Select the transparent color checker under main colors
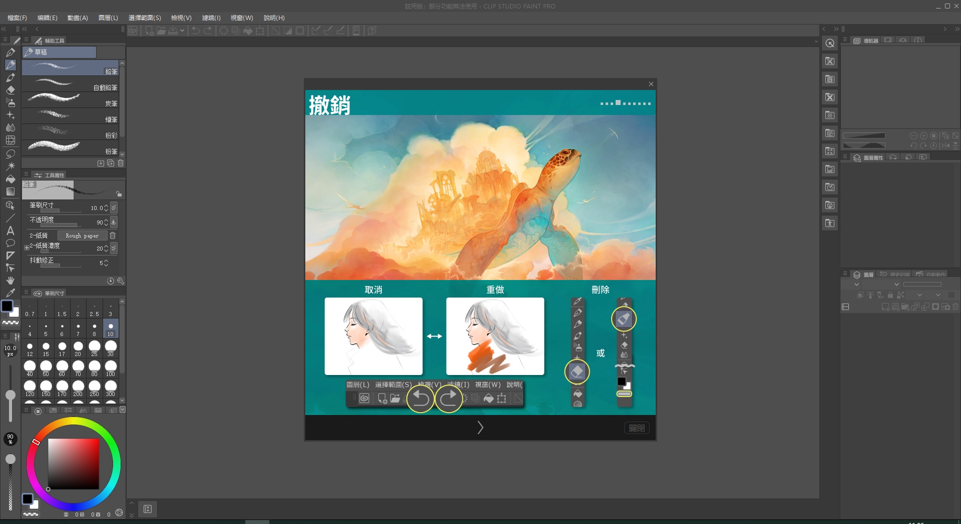Screen dimensions: 961x524 pyautogui.click(x=11, y=322)
